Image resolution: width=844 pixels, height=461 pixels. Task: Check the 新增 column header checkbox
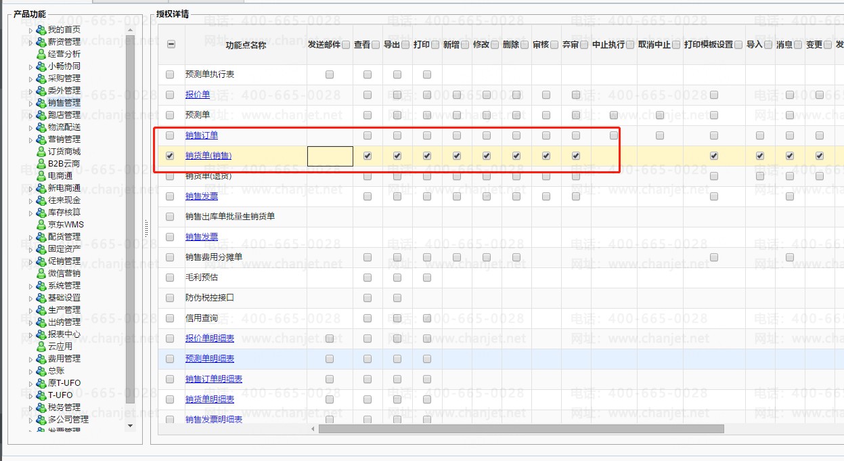[x=465, y=45]
